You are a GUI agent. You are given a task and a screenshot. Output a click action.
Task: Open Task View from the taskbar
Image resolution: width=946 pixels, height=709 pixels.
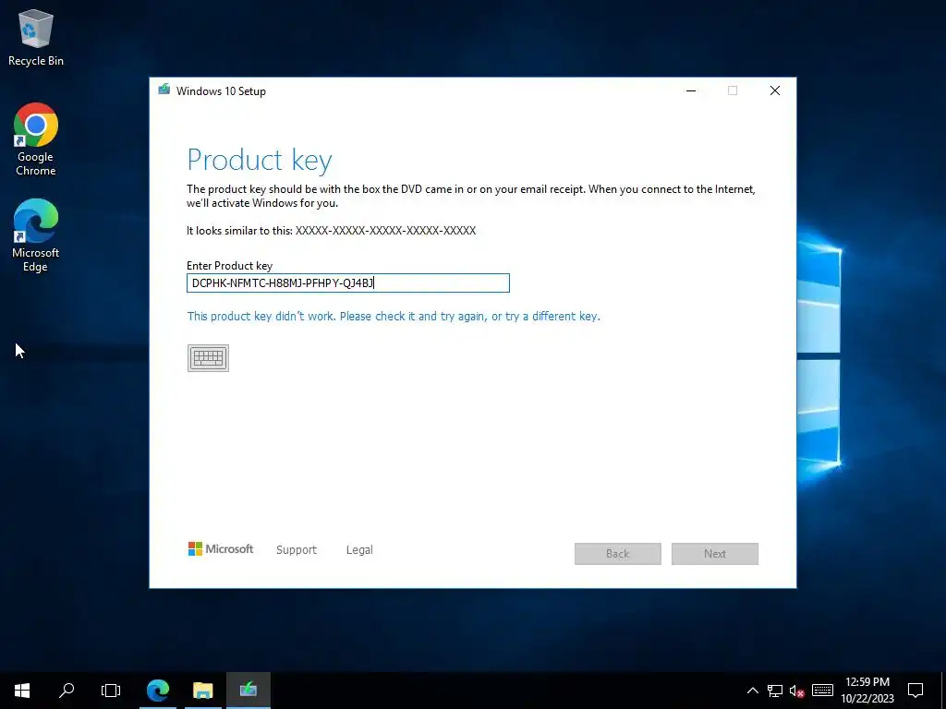click(x=111, y=691)
